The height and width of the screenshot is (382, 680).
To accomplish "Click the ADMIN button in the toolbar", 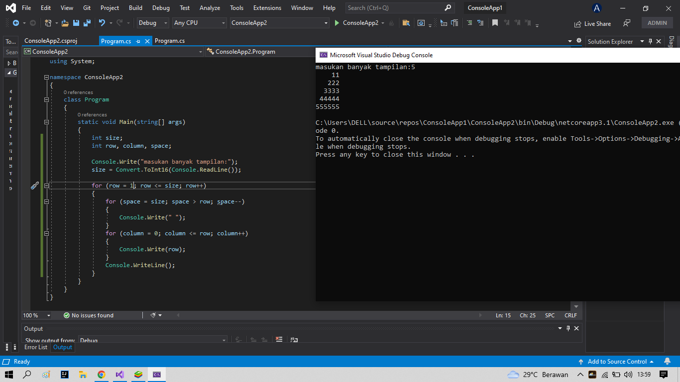I will pos(657,22).
